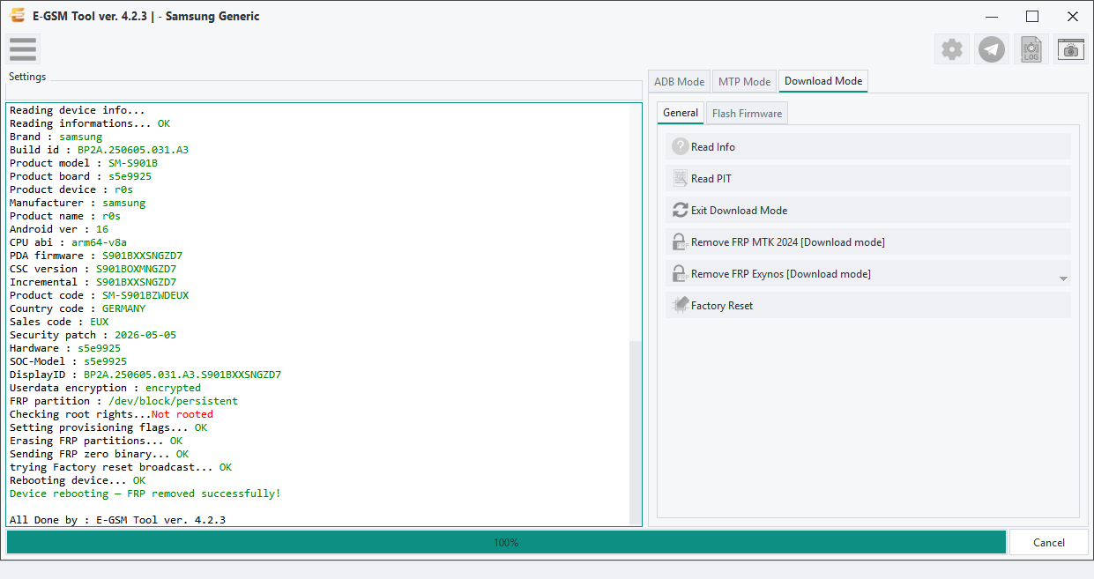Click 'All Done by : E-GSM Tool' line
This screenshot has width=1094, height=579.
click(x=117, y=520)
